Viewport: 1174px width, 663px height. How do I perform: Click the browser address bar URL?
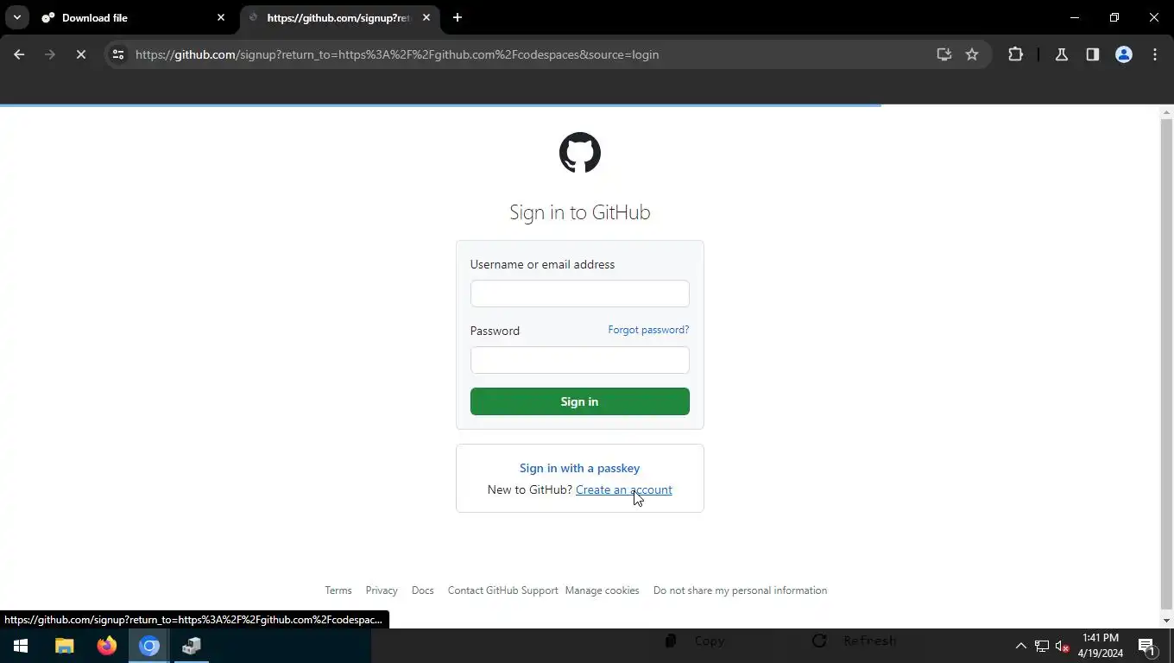click(397, 54)
